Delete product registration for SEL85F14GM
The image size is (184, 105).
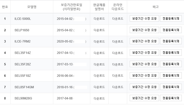tap(171, 87)
